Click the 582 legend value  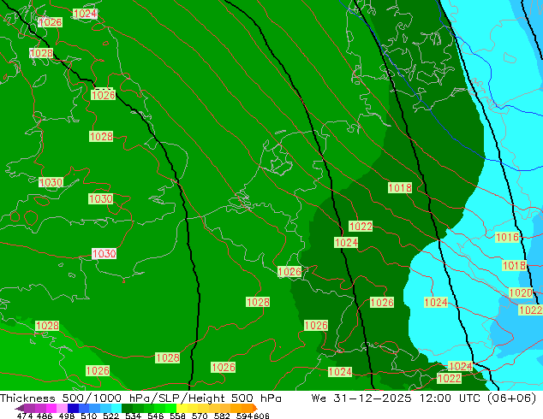(222, 416)
